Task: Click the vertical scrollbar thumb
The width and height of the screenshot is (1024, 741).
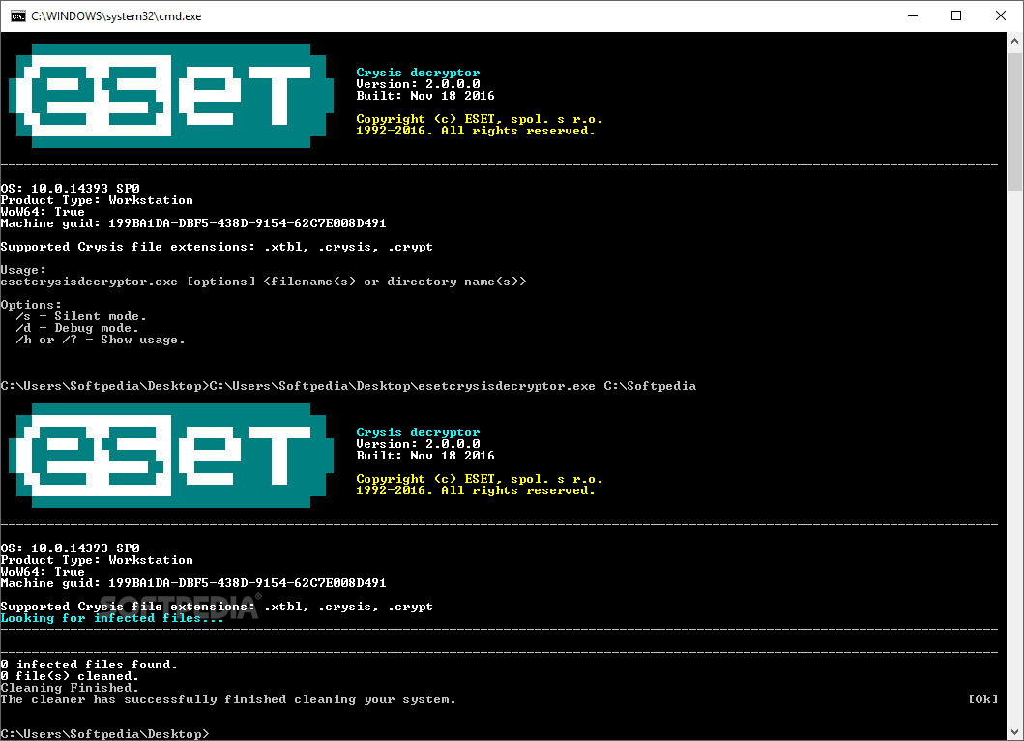Action: point(1014,123)
